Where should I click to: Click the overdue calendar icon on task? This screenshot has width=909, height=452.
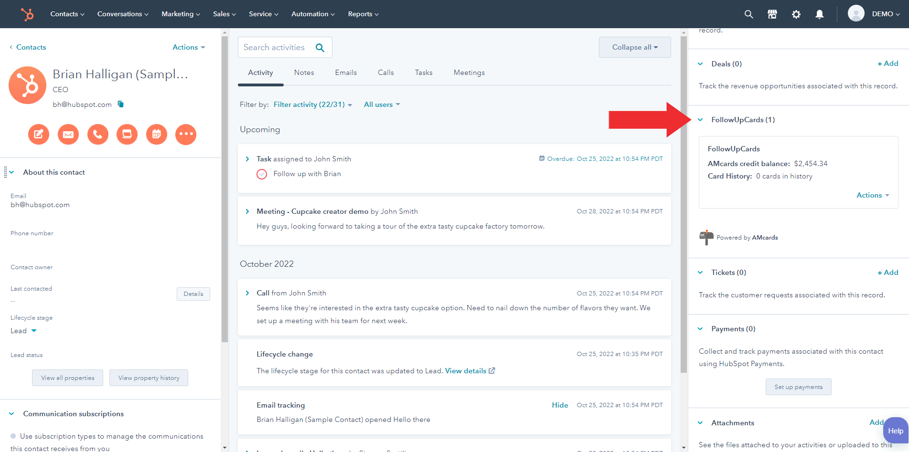(542, 158)
